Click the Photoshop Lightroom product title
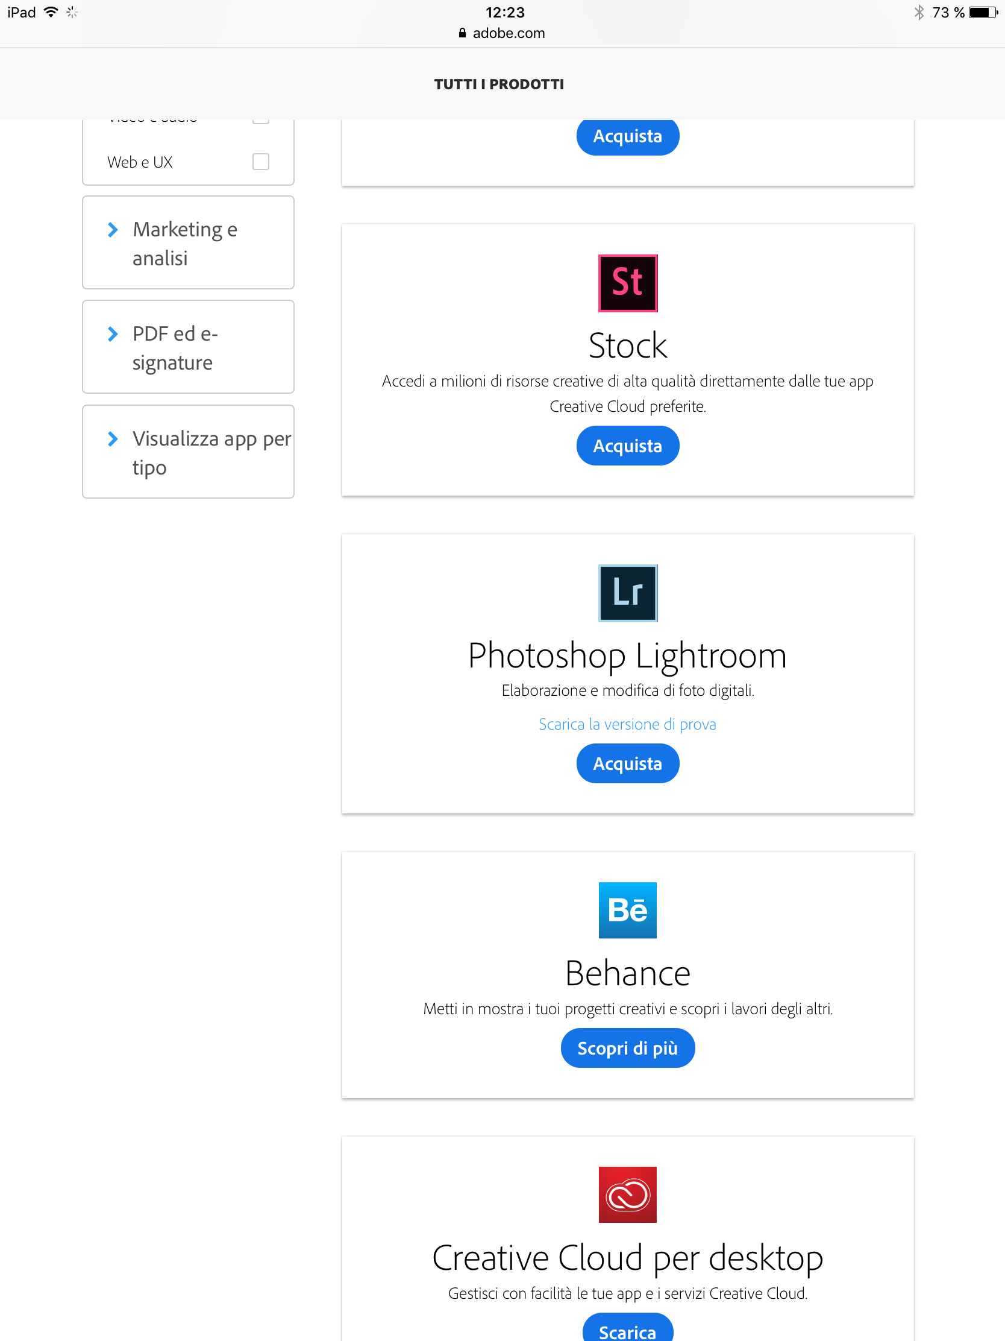Viewport: 1005px width, 1341px height. coord(627,656)
